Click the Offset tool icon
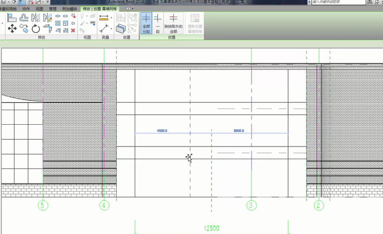Screen dimensions: 383x234 tap(24, 18)
